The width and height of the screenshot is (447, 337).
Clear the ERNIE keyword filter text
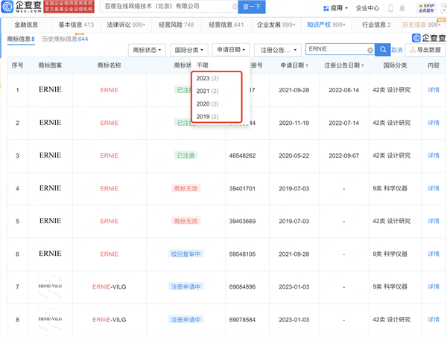pyautogui.click(x=370, y=50)
